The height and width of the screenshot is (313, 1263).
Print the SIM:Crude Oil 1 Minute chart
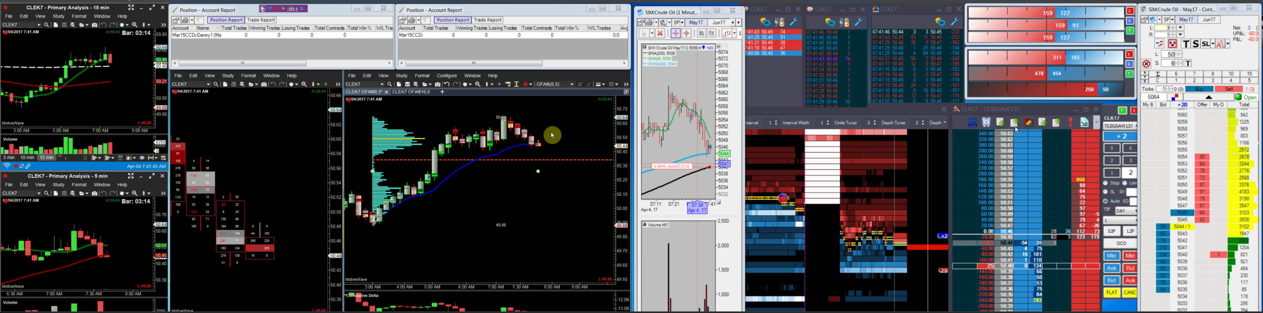coord(649,22)
